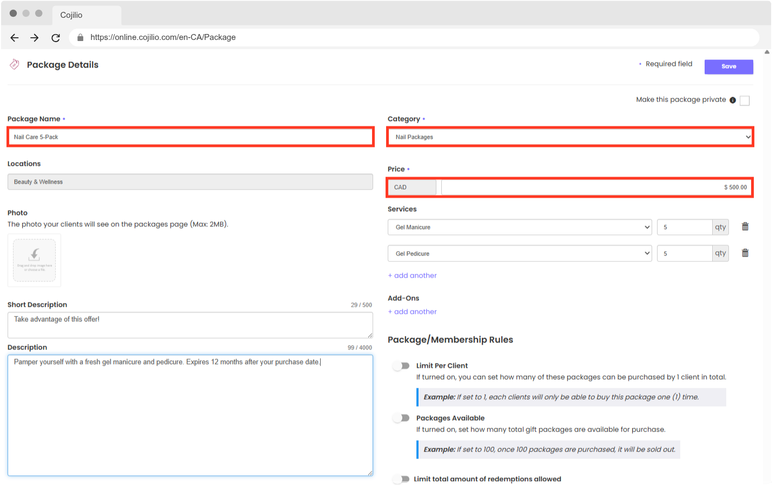Click the Package Name field

tap(190, 137)
